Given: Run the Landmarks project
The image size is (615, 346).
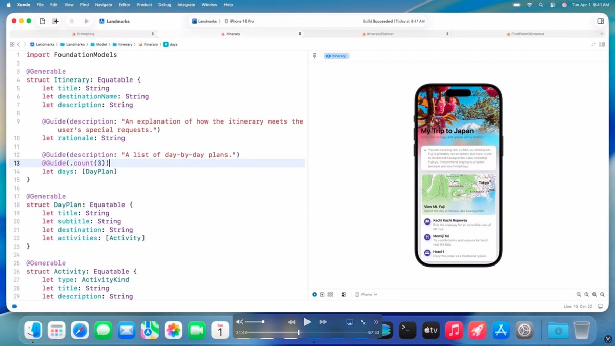Looking at the screenshot, I should (87, 21).
